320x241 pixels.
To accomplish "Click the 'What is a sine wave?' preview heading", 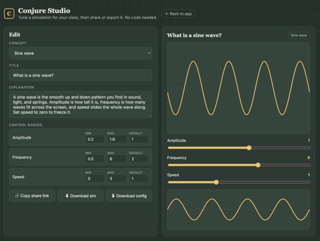I will click(194, 35).
